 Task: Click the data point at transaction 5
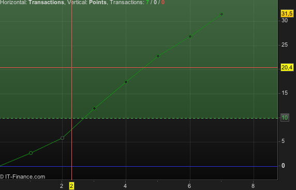click(158, 56)
